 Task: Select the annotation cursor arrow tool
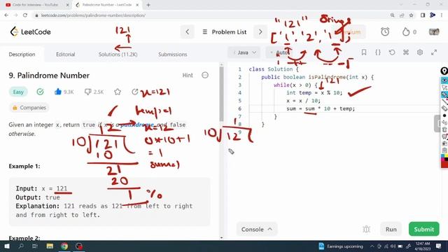pyautogui.click(x=444, y=87)
